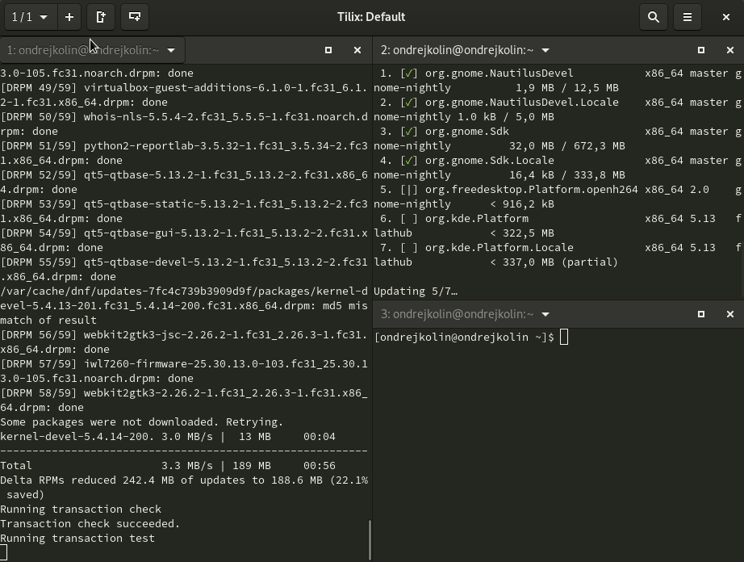The image size is (744, 562).
Task: Click the add terminal down icon
Action: click(x=135, y=17)
